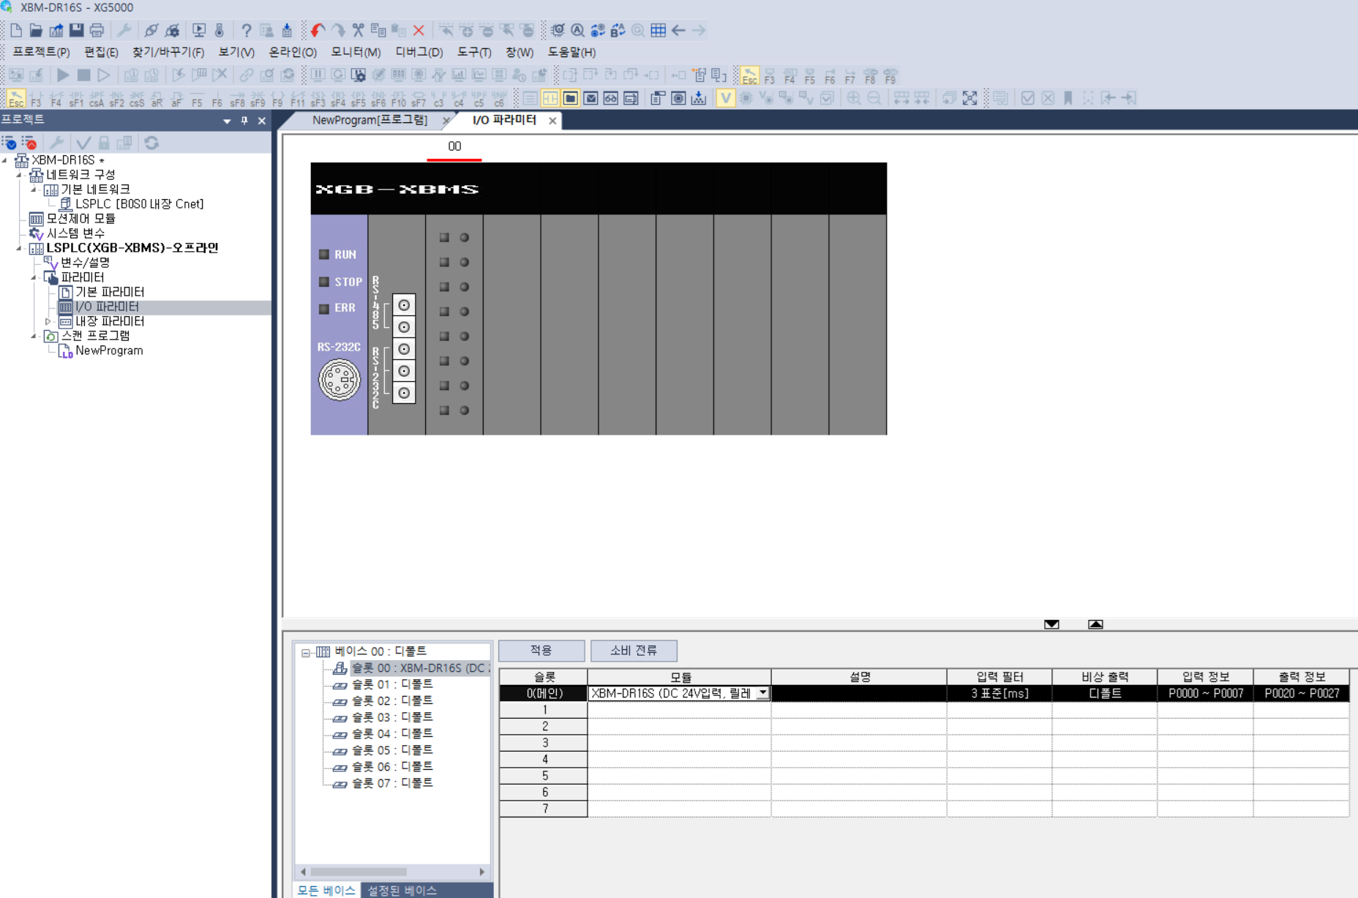This screenshot has width=1358, height=898.
Task: Click the Help question mark icon
Action: pos(247,30)
